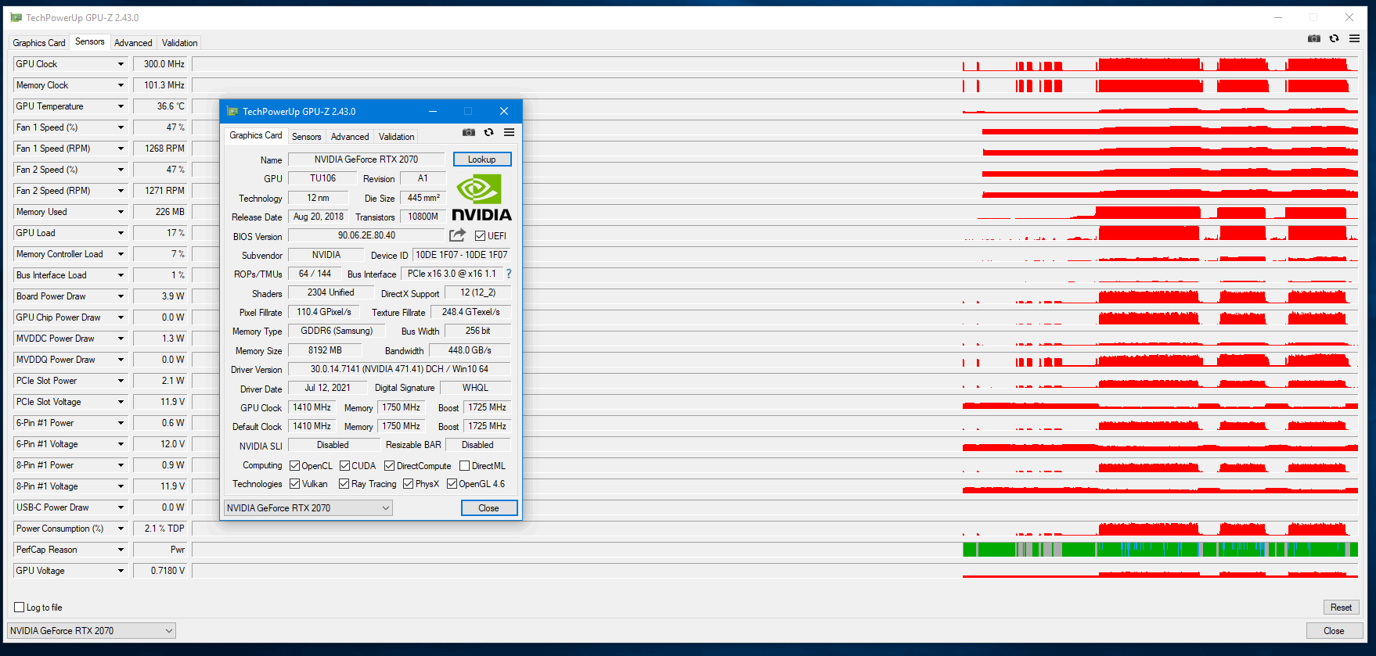Open GPU Voltage sensor dropdown arrow
The height and width of the screenshot is (656, 1376).
(x=121, y=571)
